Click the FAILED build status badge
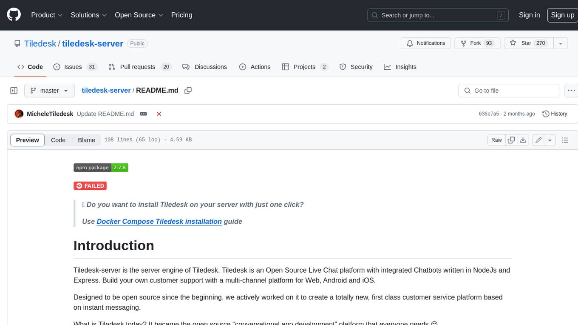Screen dimensions: 578x325 click(90, 186)
